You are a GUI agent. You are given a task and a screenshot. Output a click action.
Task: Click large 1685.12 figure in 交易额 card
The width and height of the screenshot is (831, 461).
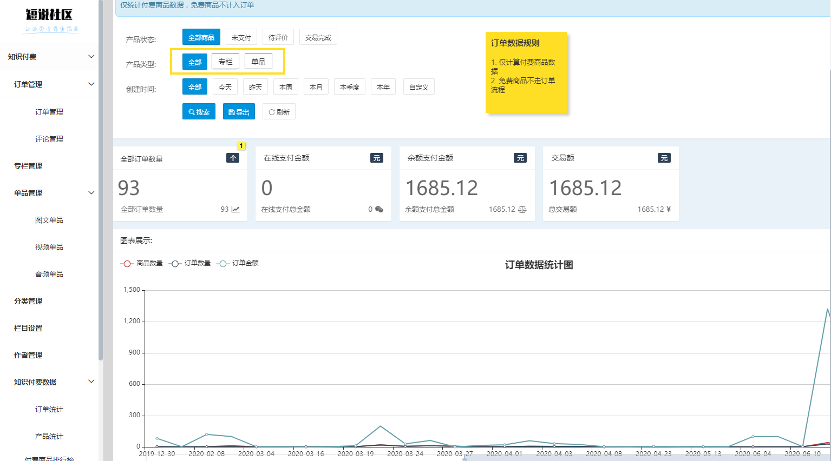(x=585, y=188)
